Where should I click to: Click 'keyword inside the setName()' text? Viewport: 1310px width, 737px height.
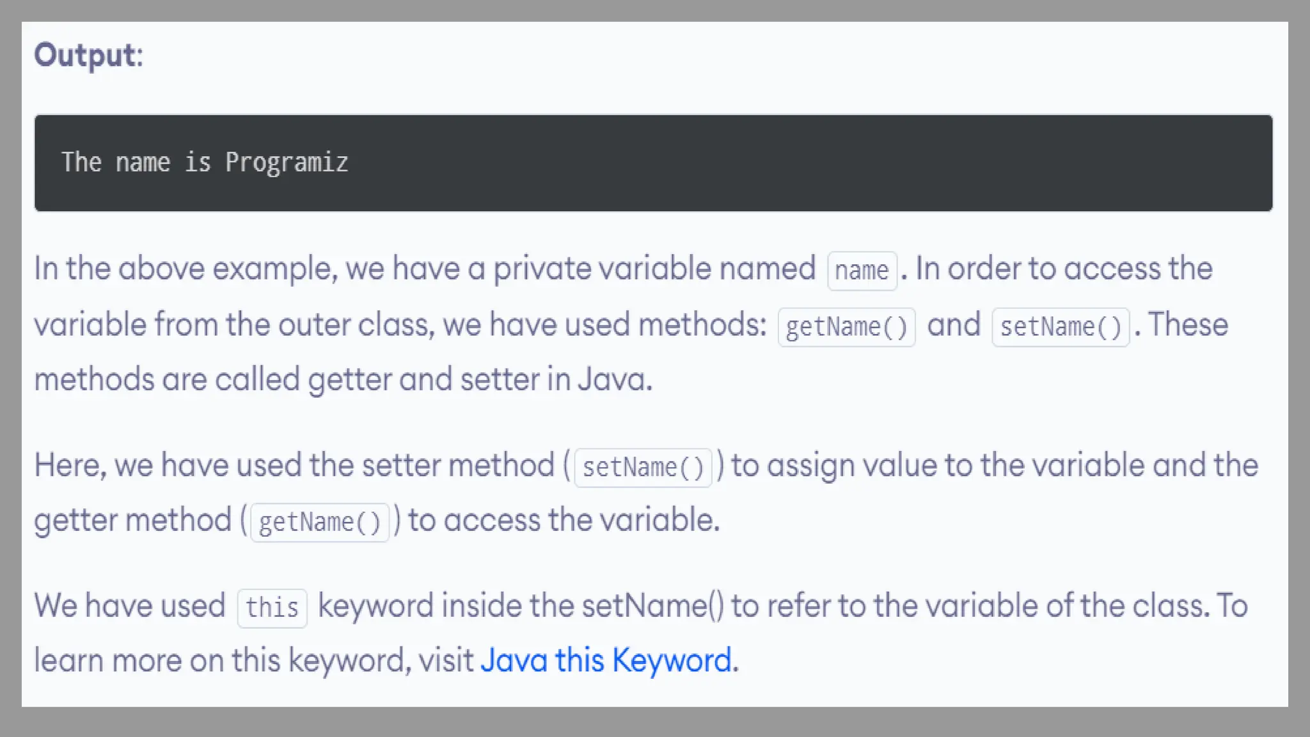coord(521,606)
